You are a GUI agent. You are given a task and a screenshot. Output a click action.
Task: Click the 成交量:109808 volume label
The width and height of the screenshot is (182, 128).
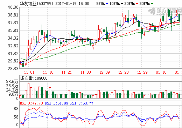click(34, 78)
